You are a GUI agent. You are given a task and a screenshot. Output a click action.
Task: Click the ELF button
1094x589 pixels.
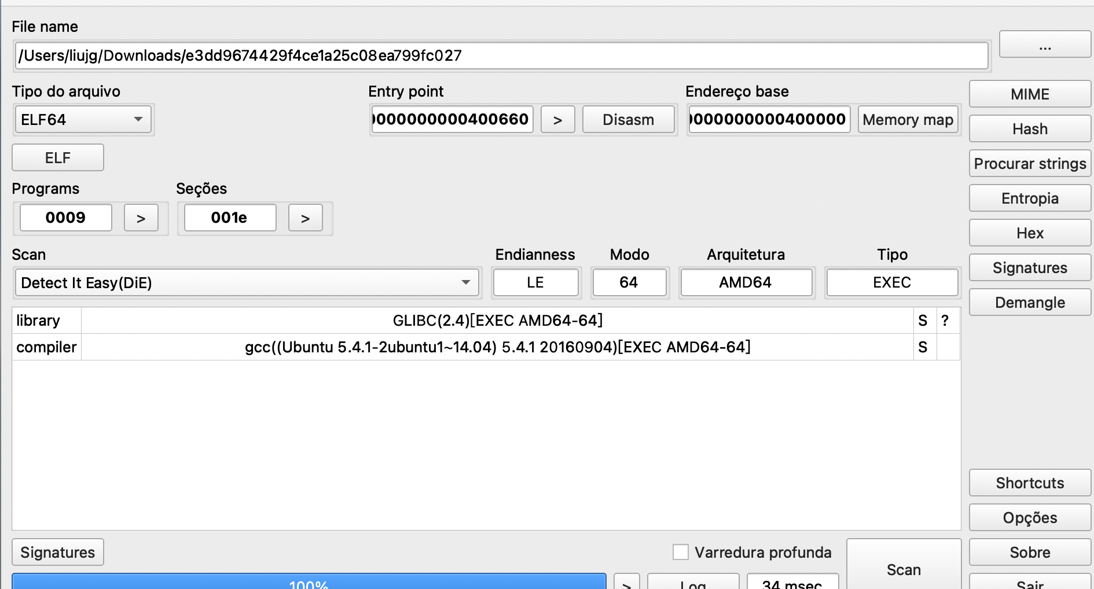pyautogui.click(x=58, y=158)
